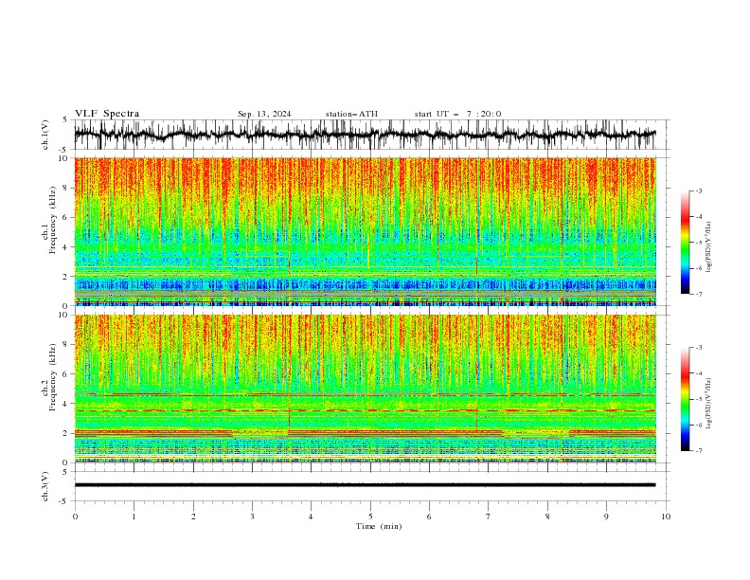This screenshot has width=750, height=580.
Task: Click the '-7' label on lower color scale
Action: 699,450
